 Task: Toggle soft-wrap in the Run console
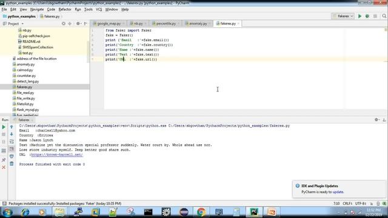[x=12, y=141]
